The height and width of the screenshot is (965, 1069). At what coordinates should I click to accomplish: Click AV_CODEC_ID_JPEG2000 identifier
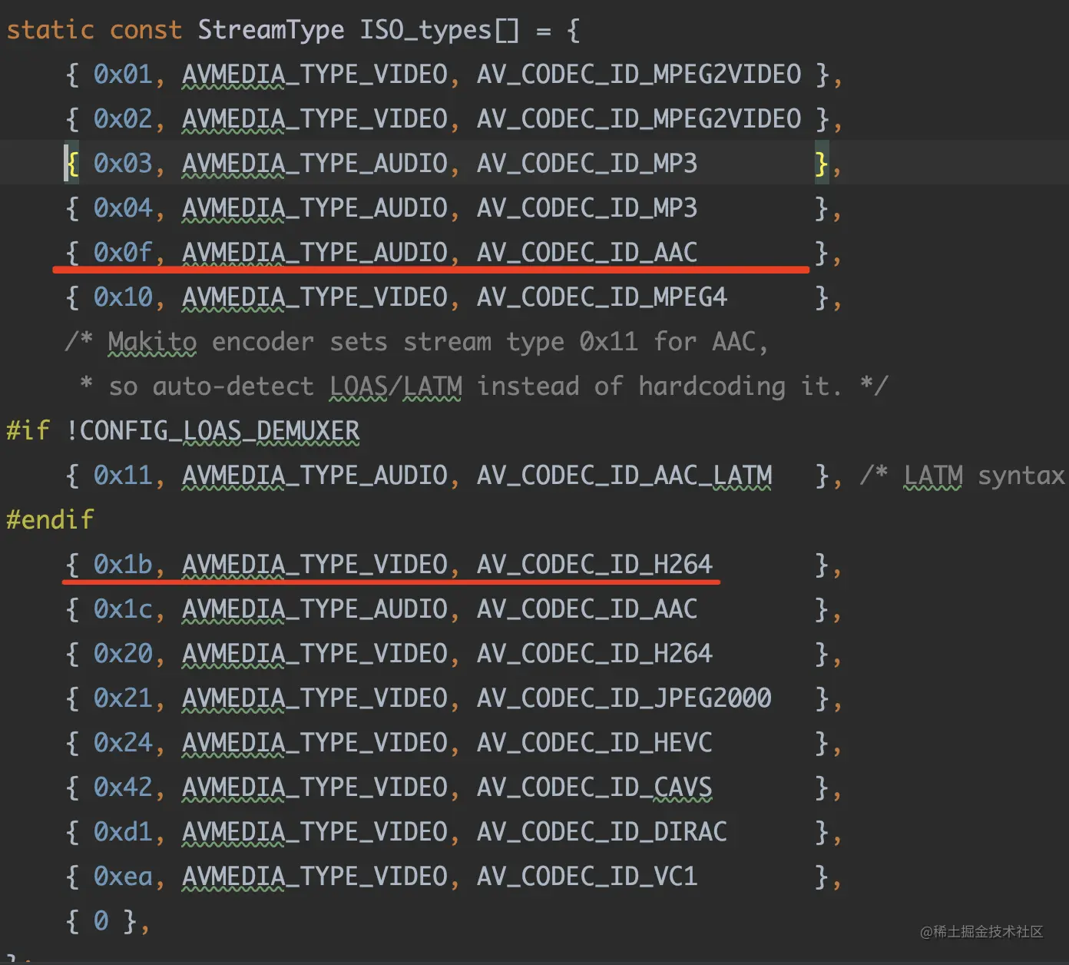point(624,698)
